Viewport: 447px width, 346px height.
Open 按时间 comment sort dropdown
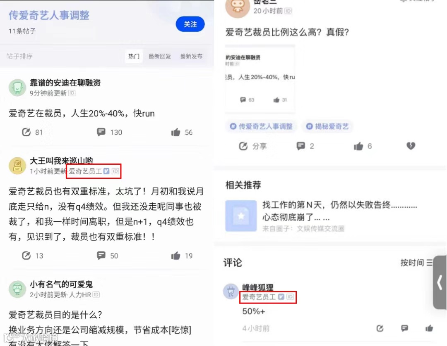[x=416, y=263]
